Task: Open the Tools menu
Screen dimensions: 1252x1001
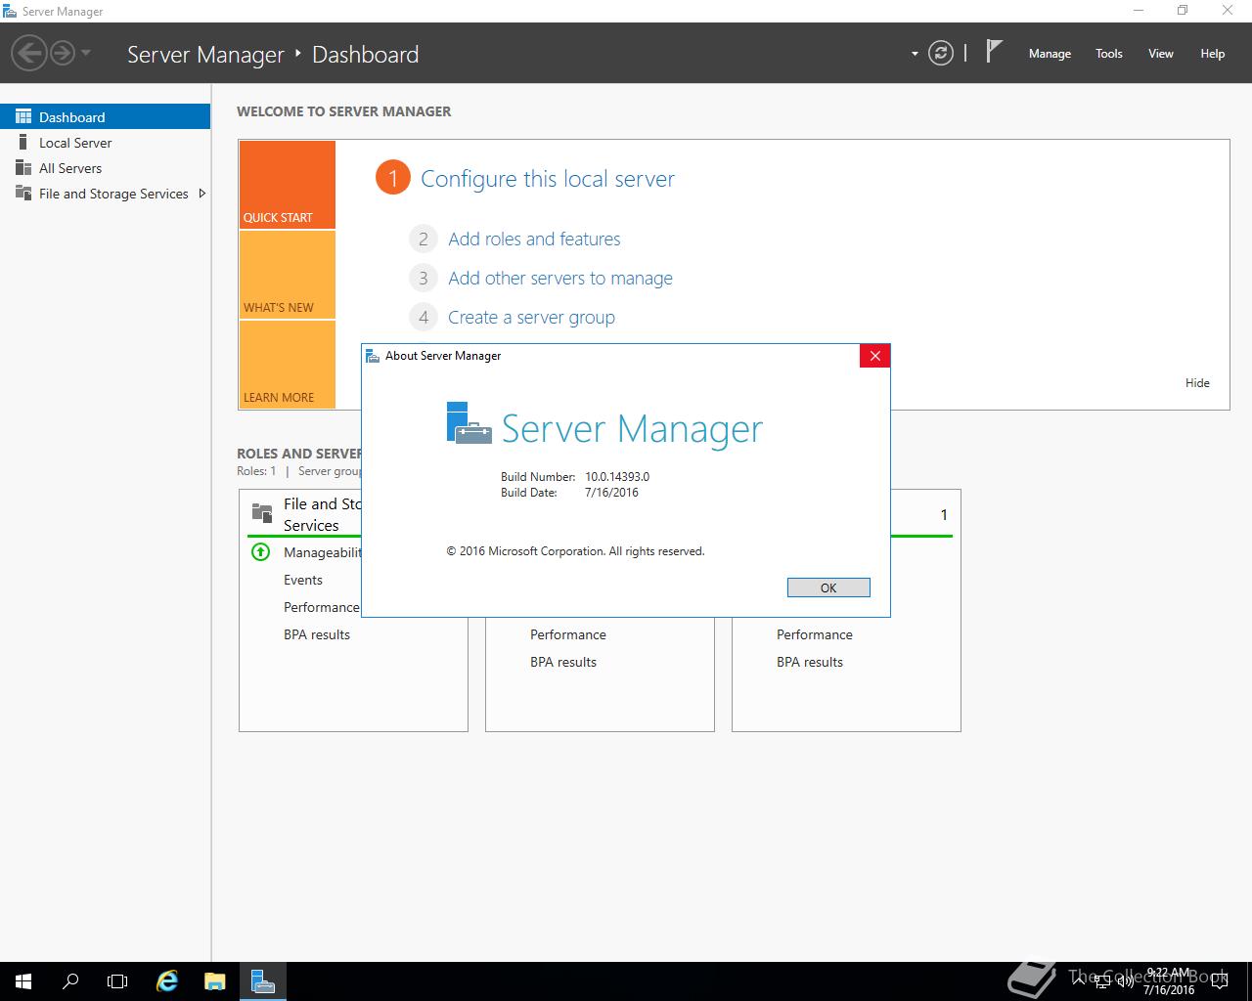Action: coord(1108,54)
